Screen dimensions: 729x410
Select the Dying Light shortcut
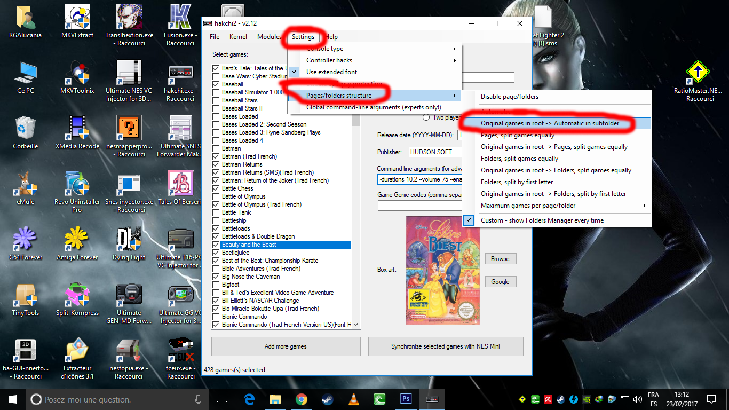(129, 243)
